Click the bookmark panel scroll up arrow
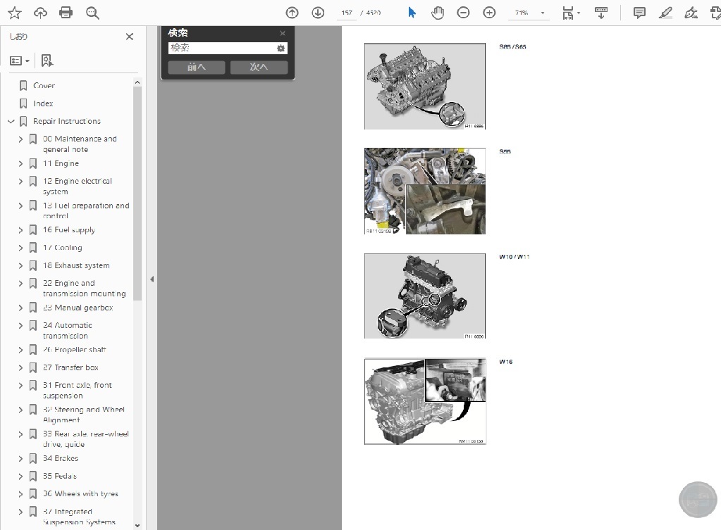 [137, 82]
